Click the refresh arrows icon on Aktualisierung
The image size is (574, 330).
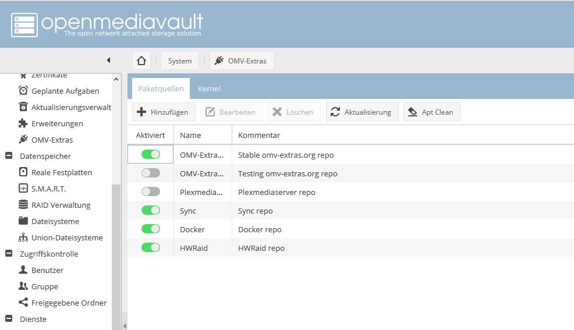point(335,112)
